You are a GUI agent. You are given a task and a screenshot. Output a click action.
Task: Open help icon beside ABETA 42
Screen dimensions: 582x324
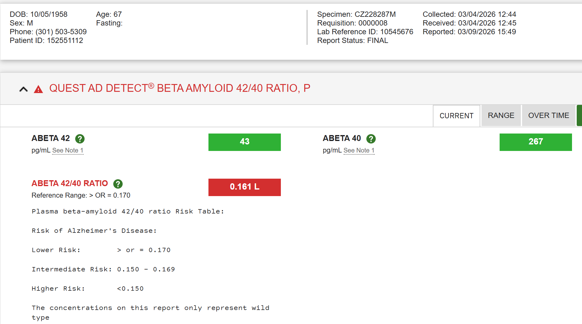[80, 139]
